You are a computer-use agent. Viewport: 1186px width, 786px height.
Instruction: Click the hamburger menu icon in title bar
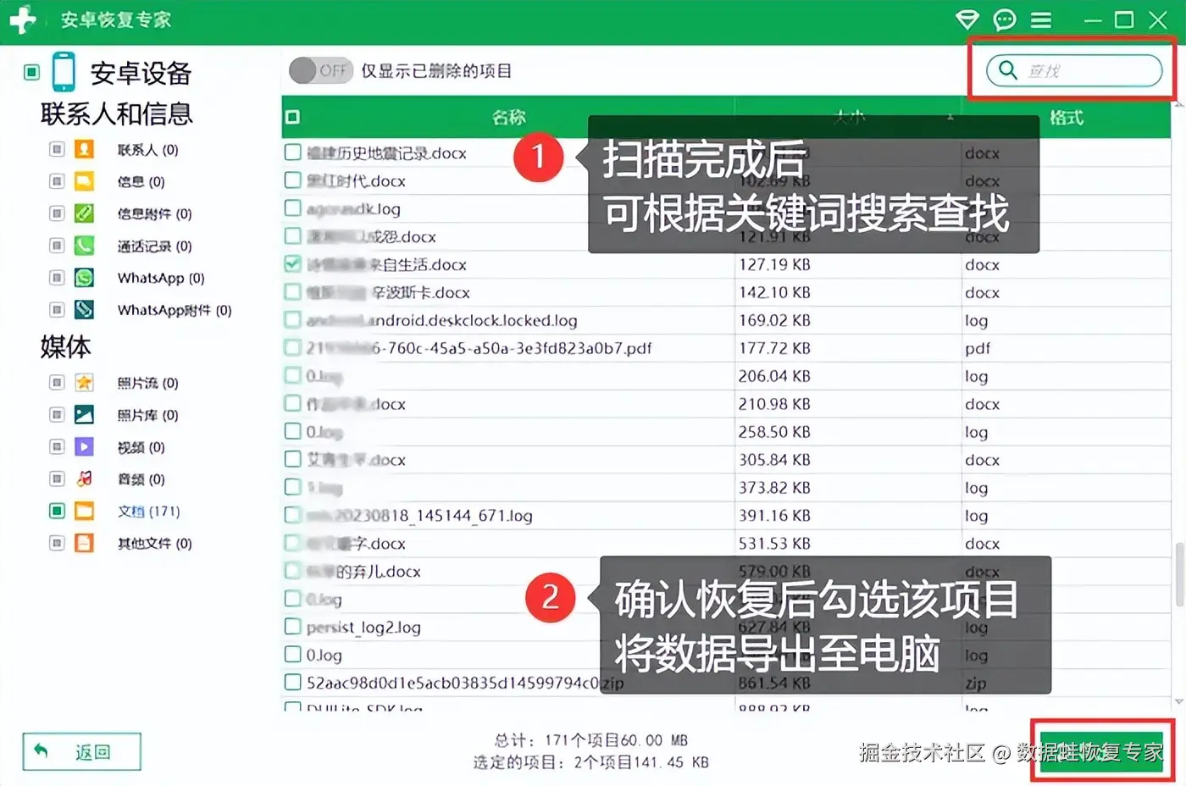(x=1041, y=19)
